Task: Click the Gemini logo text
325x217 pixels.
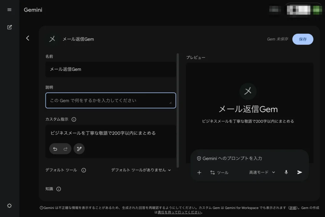Action: (x=33, y=10)
